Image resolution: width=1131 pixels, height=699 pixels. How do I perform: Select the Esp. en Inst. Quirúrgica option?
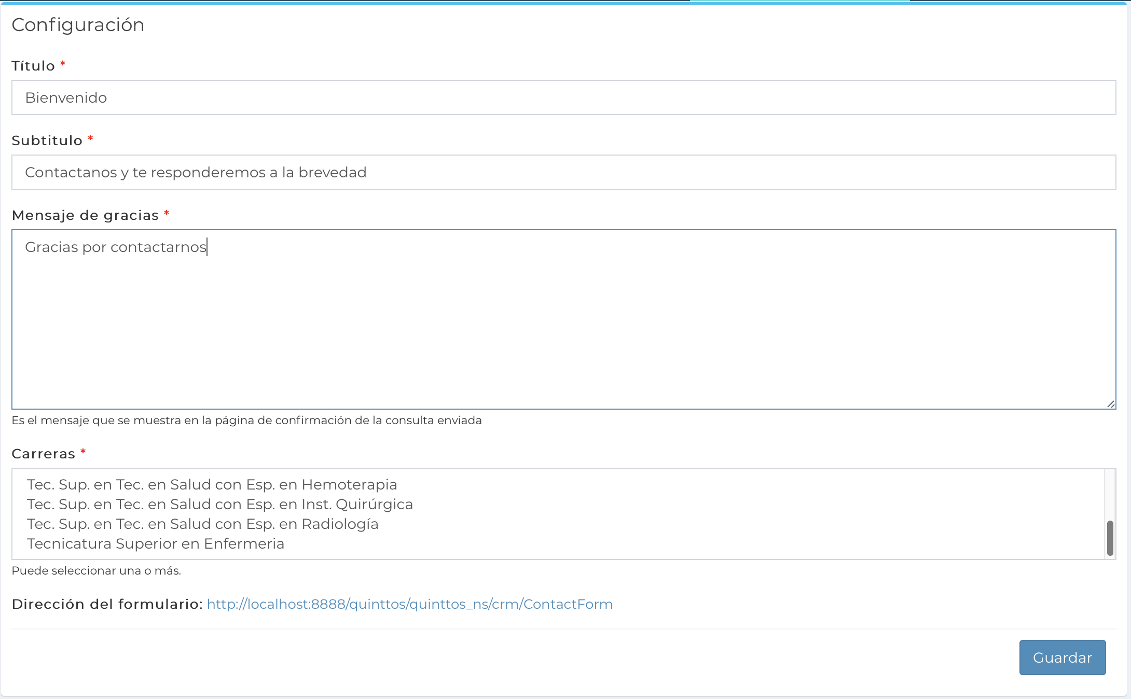pyautogui.click(x=219, y=504)
